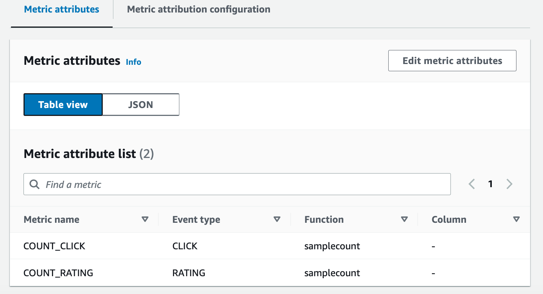The height and width of the screenshot is (294, 543).
Task: Select the COUNT_RATING metric row
Action: coord(58,273)
